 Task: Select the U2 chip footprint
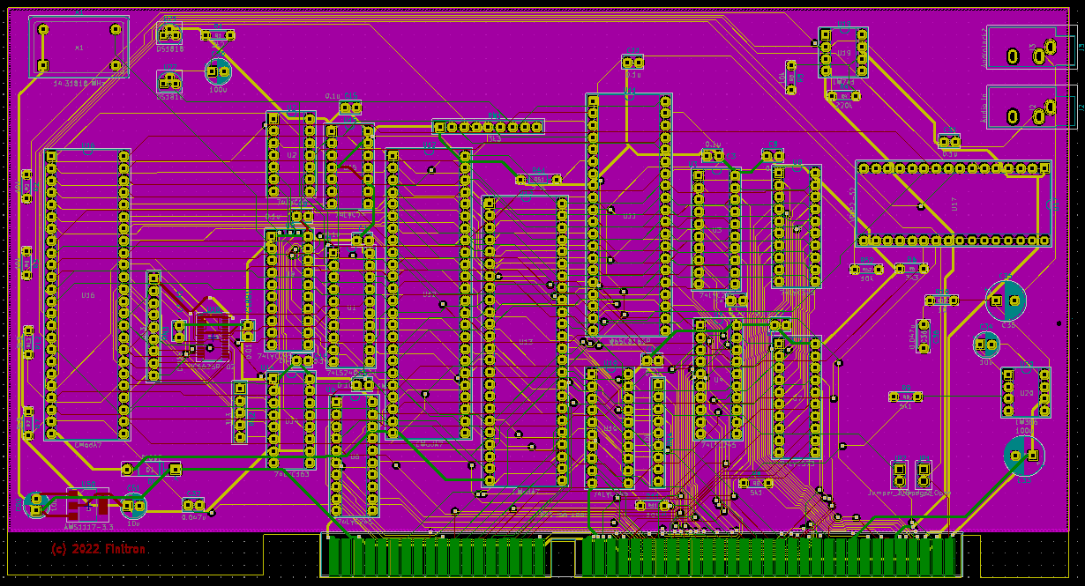click(x=291, y=155)
